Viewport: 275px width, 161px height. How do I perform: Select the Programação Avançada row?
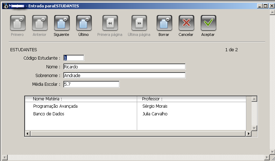(x=55, y=106)
